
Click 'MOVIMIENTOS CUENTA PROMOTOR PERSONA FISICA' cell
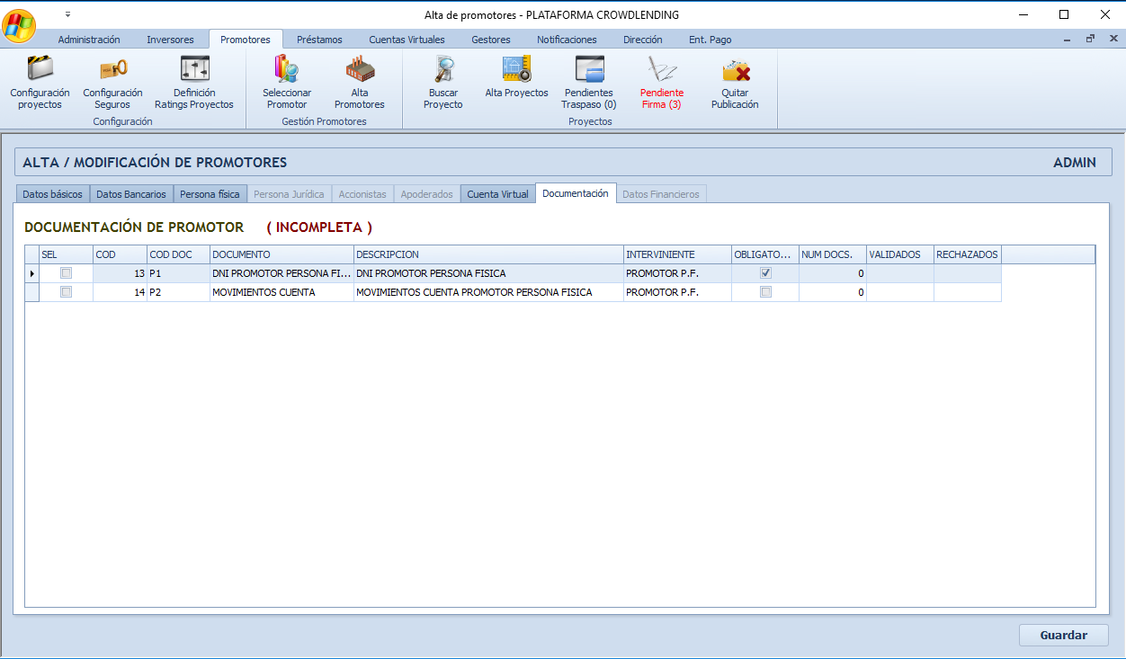(488, 292)
